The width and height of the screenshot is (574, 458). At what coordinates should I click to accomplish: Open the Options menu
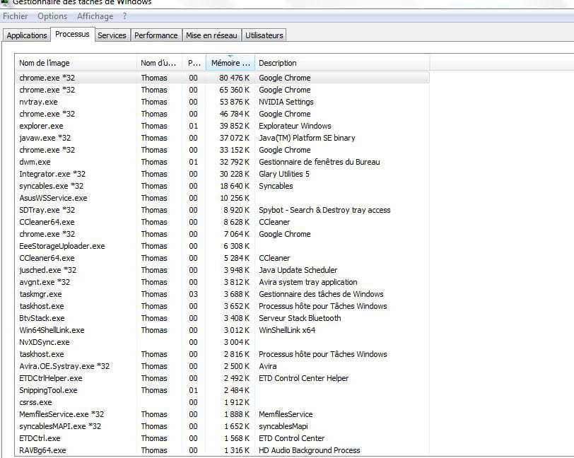click(x=52, y=16)
